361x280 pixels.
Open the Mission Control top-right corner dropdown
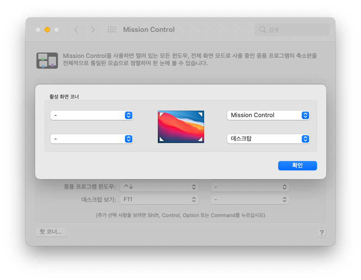coord(268,115)
